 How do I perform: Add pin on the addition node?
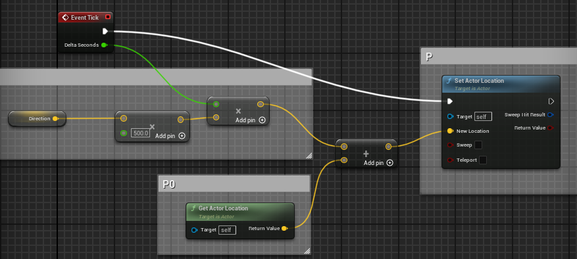(x=378, y=163)
